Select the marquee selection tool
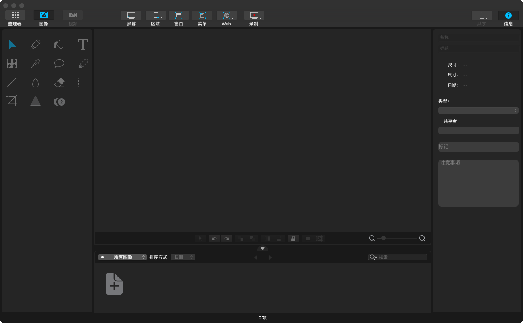523x323 pixels. coord(83,83)
